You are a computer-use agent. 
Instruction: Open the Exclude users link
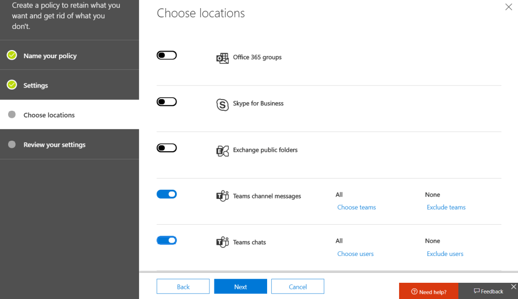click(x=445, y=254)
